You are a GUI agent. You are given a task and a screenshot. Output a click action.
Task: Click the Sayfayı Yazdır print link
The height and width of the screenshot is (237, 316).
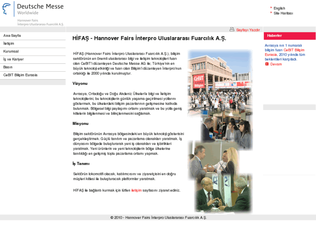click(x=248, y=30)
